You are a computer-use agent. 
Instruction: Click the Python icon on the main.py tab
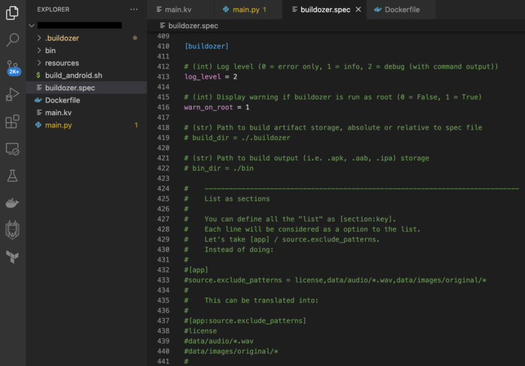tap(226, 10)
